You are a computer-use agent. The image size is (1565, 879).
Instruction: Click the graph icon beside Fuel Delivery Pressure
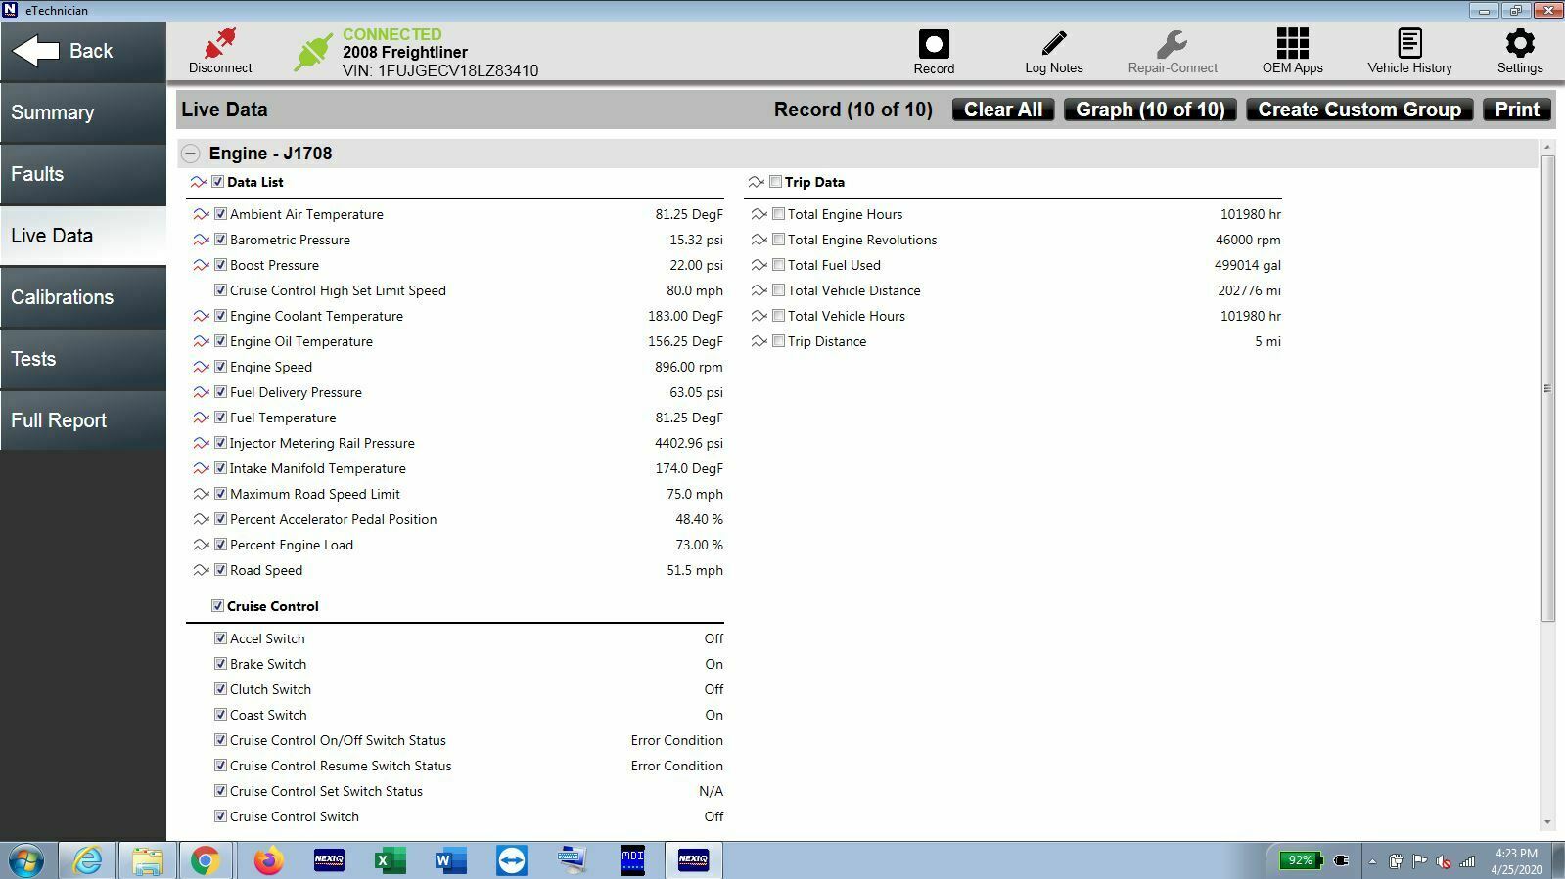(201, 392)
